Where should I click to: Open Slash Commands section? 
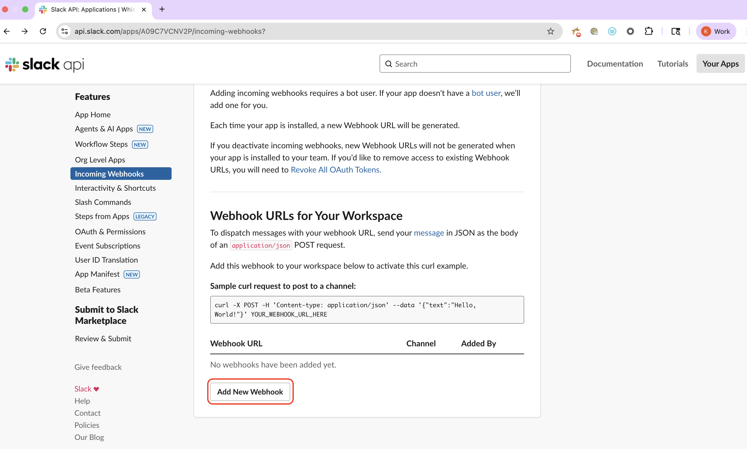103,202
